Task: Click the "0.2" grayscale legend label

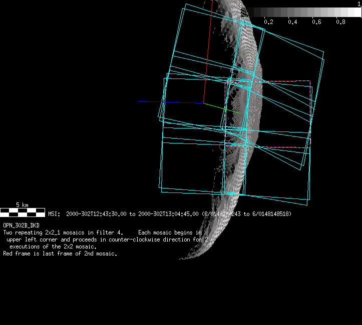Action: pos(268,22)
